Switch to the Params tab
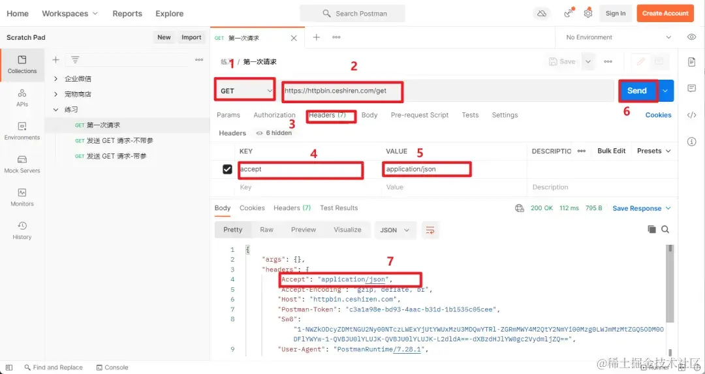 click(228, 115)
